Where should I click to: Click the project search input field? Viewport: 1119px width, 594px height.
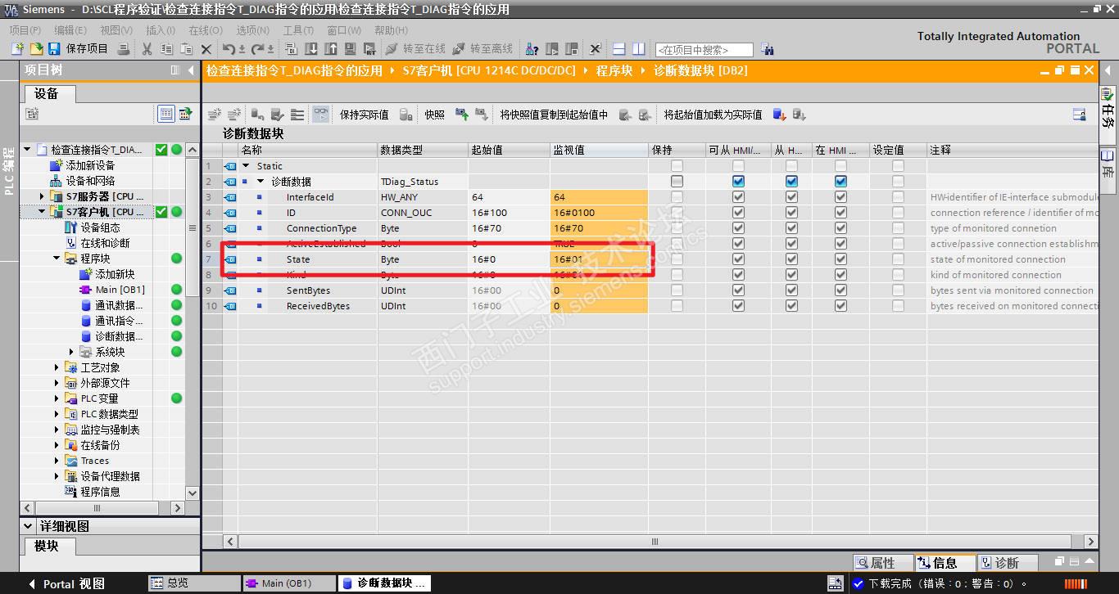coord(704,50)
